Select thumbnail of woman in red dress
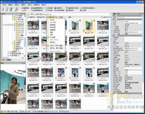Image resolution: width=145 pixels, height=114 pixels. 61,73
